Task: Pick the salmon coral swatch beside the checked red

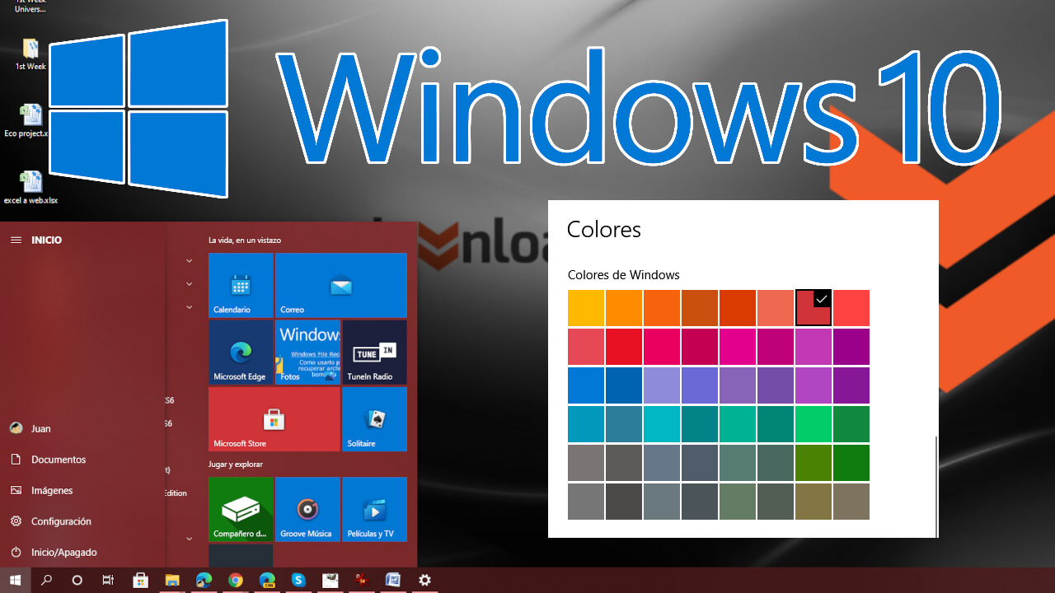Action: coord(776,308)
